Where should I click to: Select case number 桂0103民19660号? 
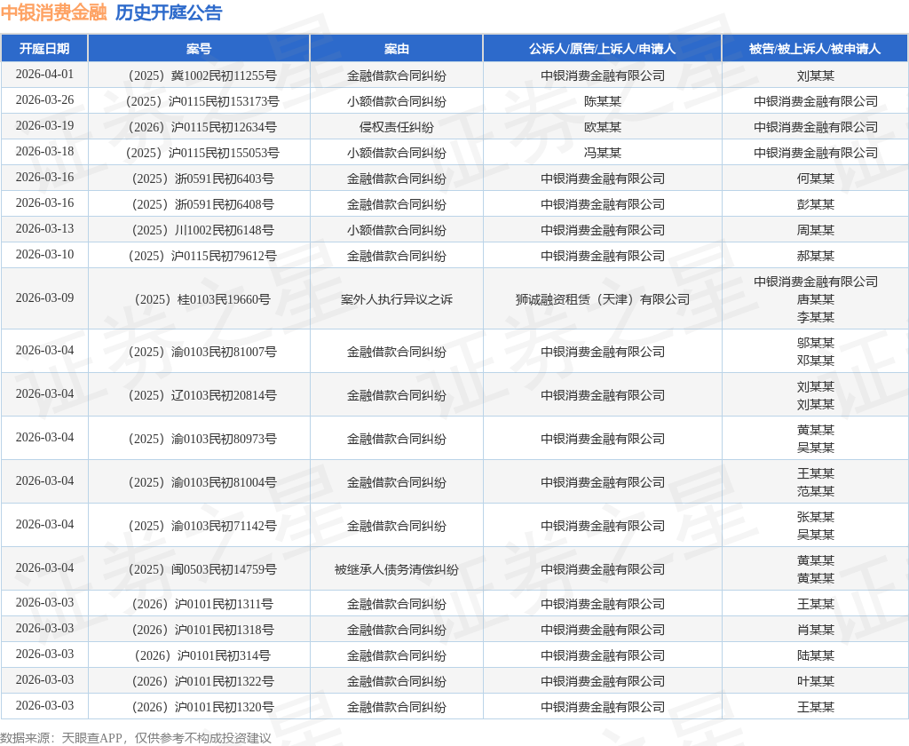224,299
